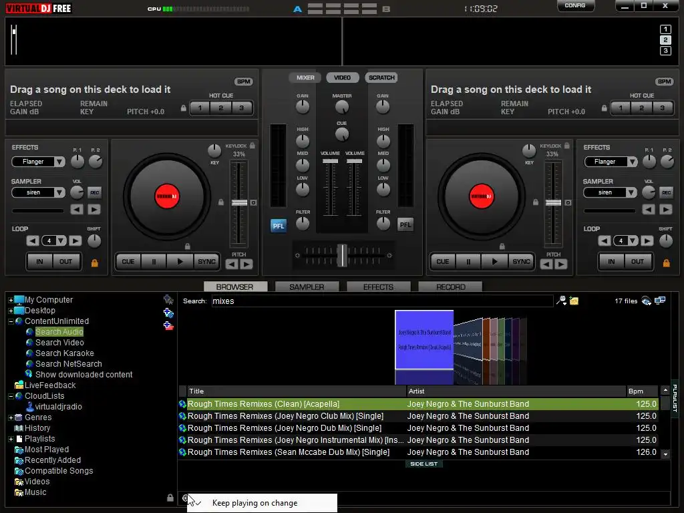Click the left deck loop IN button
This screenshot has height=513, width=684.
[39, 262]
